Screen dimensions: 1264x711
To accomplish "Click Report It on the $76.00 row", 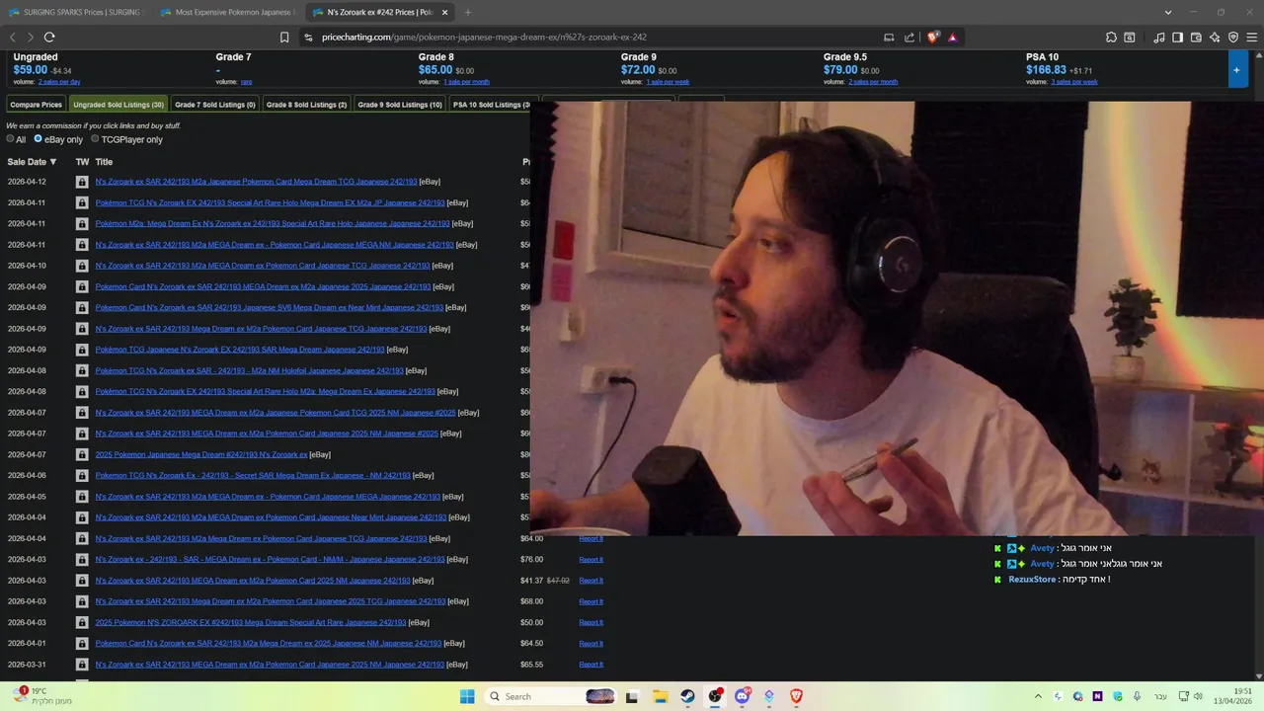I will click(x=591, y=560).
